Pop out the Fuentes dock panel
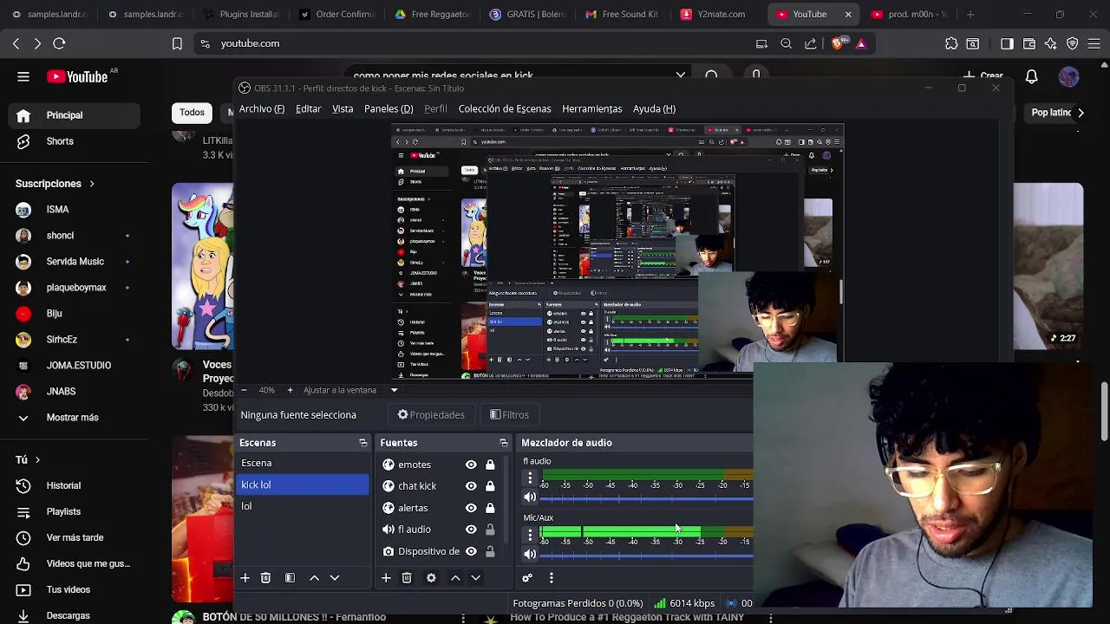Viewport: 1110px width, 624px height. [504, 443]
